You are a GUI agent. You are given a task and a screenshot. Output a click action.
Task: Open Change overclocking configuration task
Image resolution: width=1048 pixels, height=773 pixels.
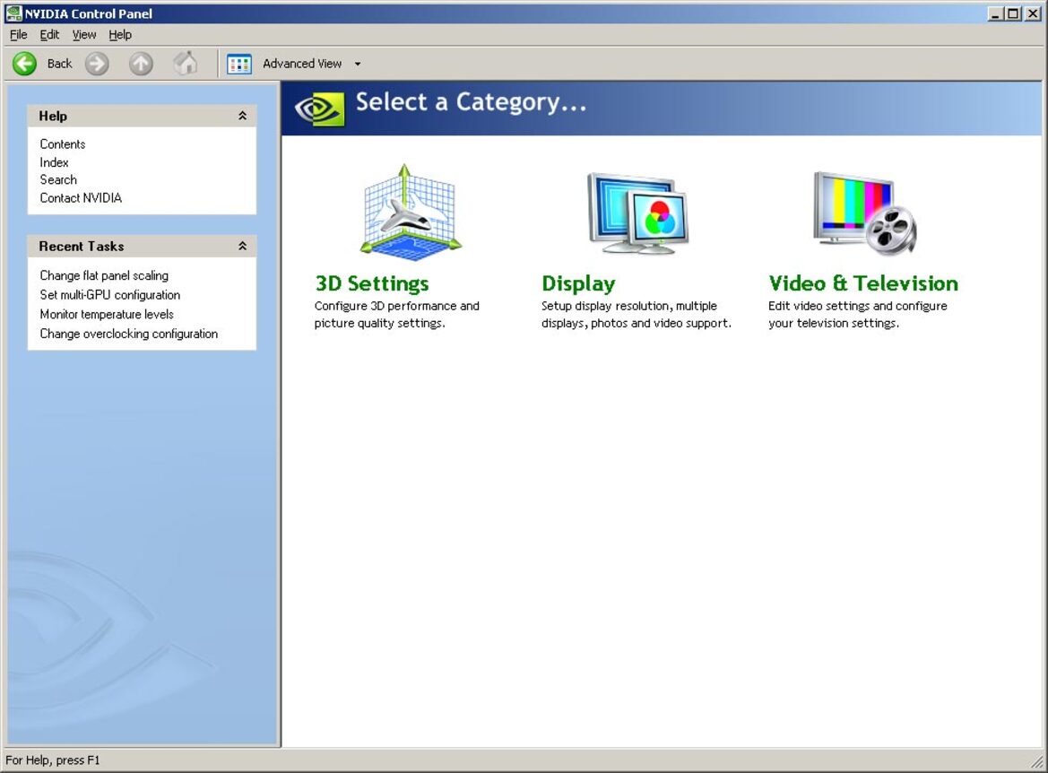pyautogui.click(x=129, y=334)
